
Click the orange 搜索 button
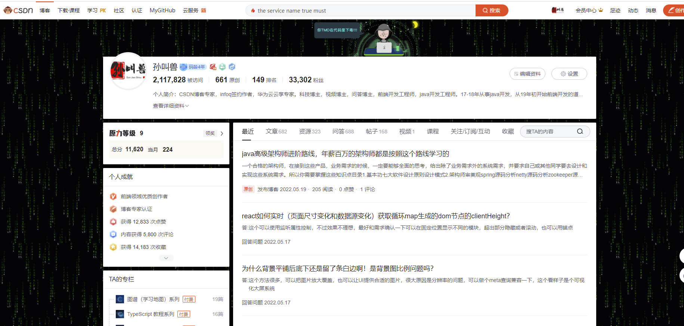(492, 10)
